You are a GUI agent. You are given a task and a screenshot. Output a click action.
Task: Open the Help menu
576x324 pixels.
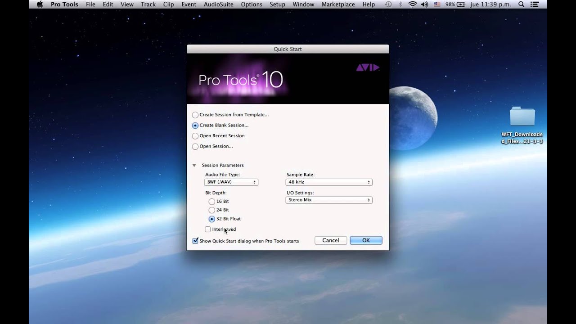(369, 4)
